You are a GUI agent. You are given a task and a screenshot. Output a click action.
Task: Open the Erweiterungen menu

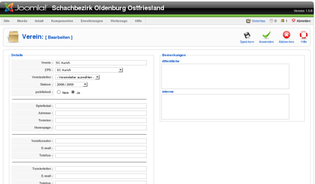92,21
